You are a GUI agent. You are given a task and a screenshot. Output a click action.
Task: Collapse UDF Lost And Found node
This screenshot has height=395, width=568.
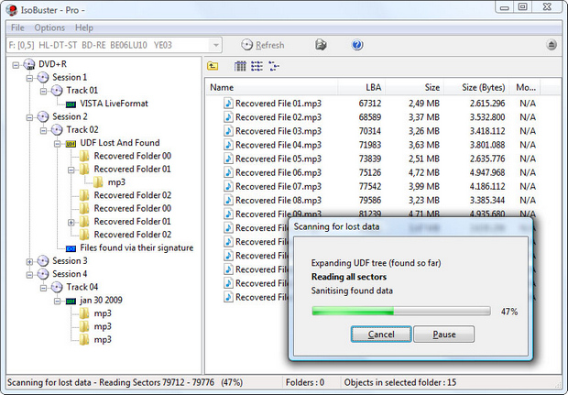[57, 144]
